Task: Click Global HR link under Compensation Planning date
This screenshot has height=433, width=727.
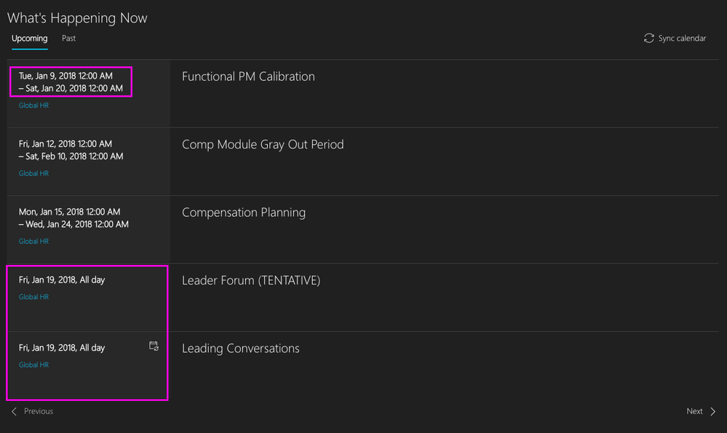Action: [x=33, y=241]
